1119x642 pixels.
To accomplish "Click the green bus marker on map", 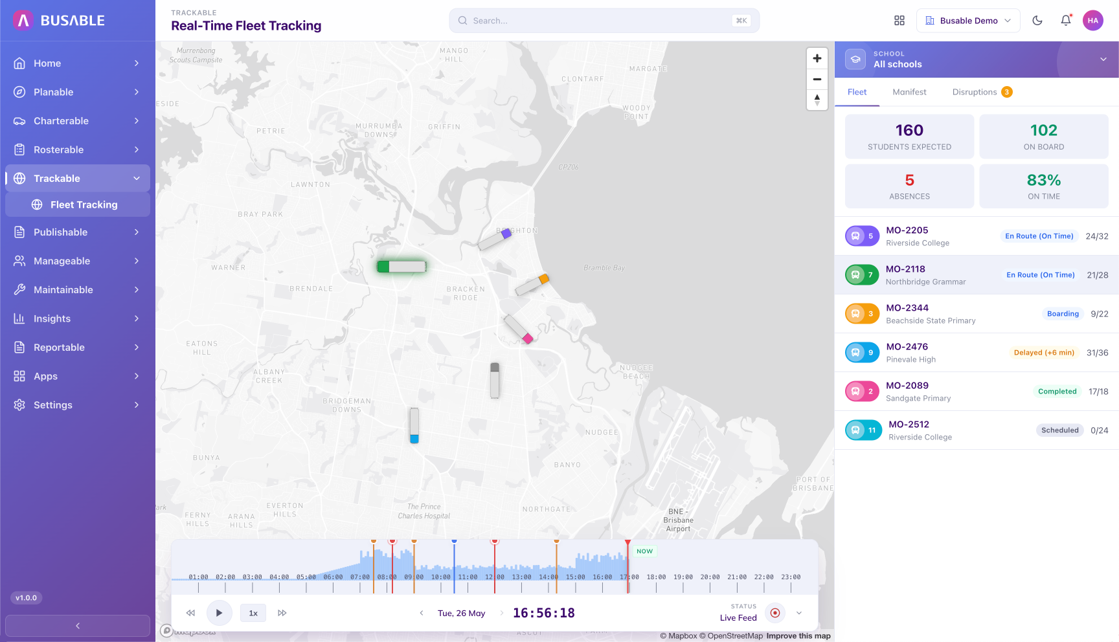I will coord(401,267).
